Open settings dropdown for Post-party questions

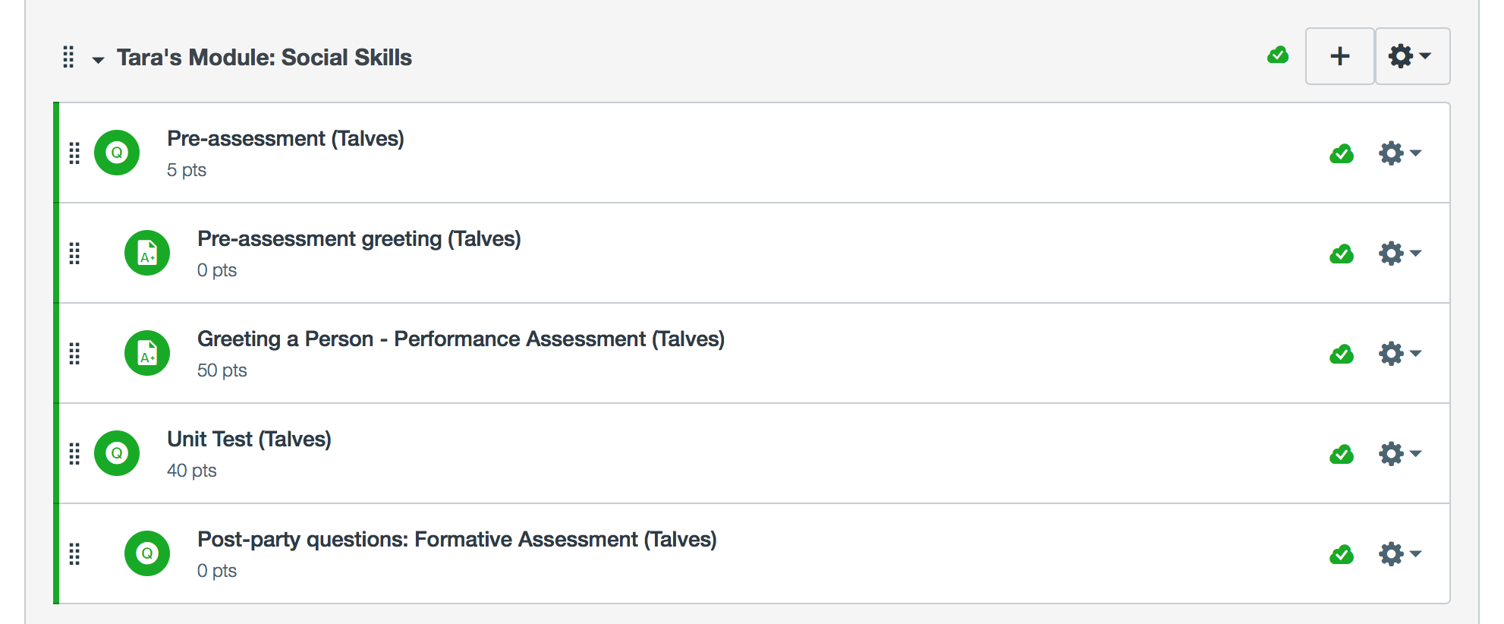coord(1399,554)
